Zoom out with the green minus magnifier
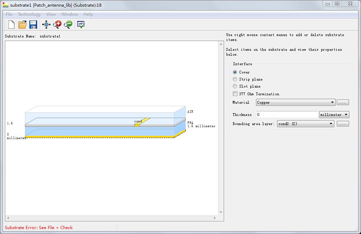 click(x=68, y=24)
